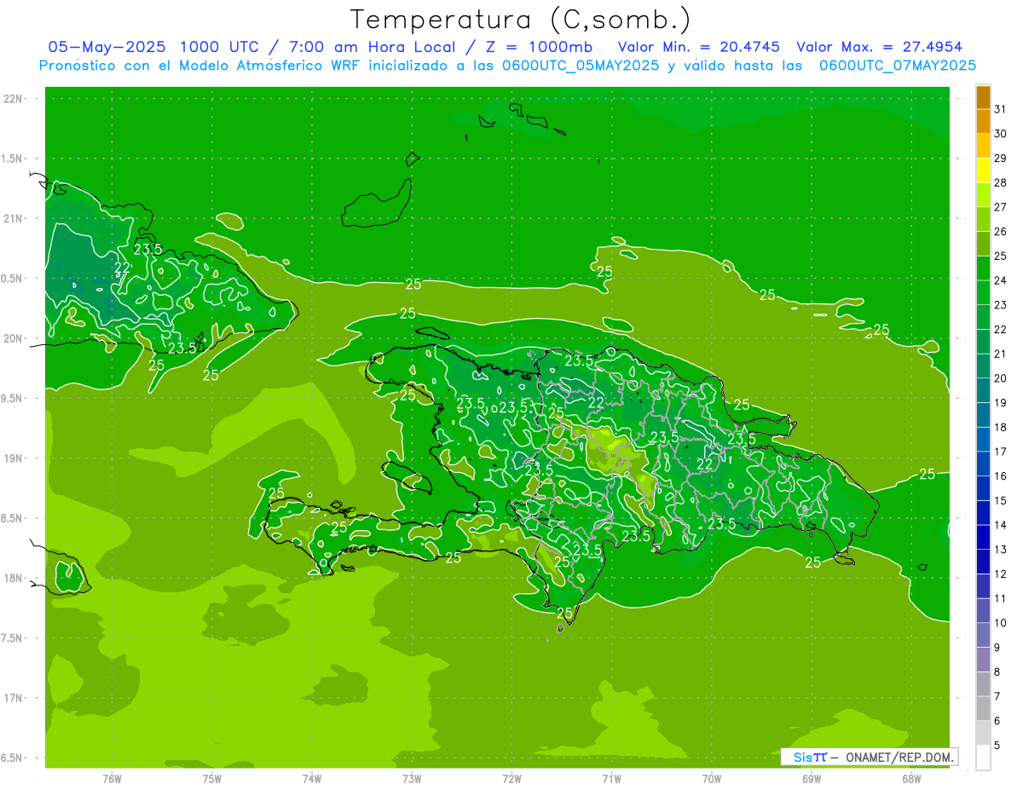Click the '17N' latitude axis label
The width and height of the screenshot is (1023, 790).
coord(13,698)
